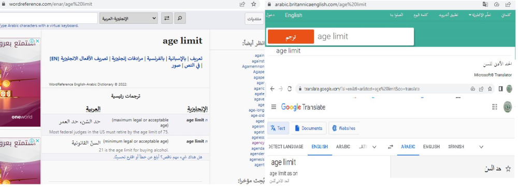
Task: Click the report error suggestion link under the translations
Action: [158, 157]
